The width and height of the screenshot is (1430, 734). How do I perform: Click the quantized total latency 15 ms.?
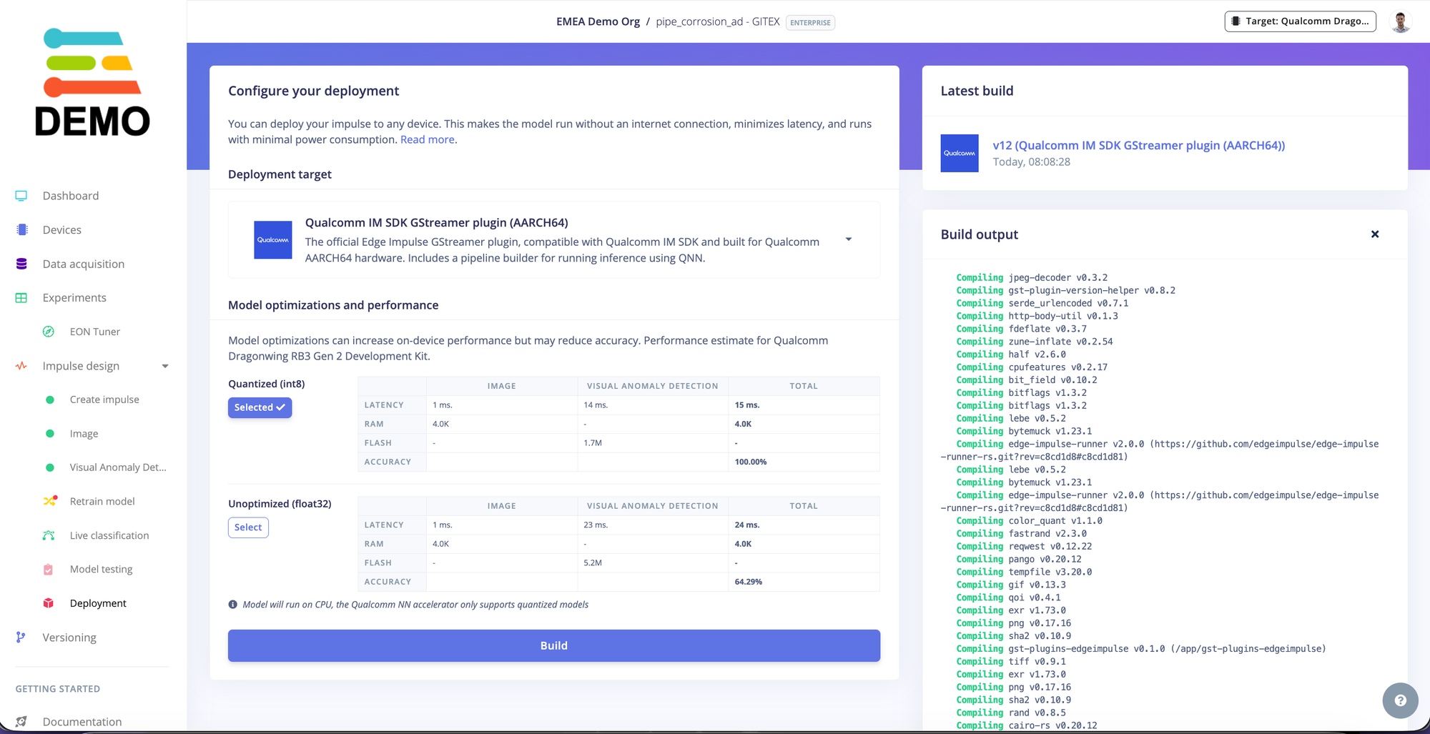coord(747,405)
